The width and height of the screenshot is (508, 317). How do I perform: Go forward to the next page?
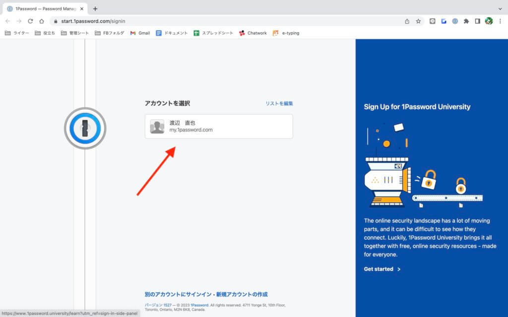(19, 21)
